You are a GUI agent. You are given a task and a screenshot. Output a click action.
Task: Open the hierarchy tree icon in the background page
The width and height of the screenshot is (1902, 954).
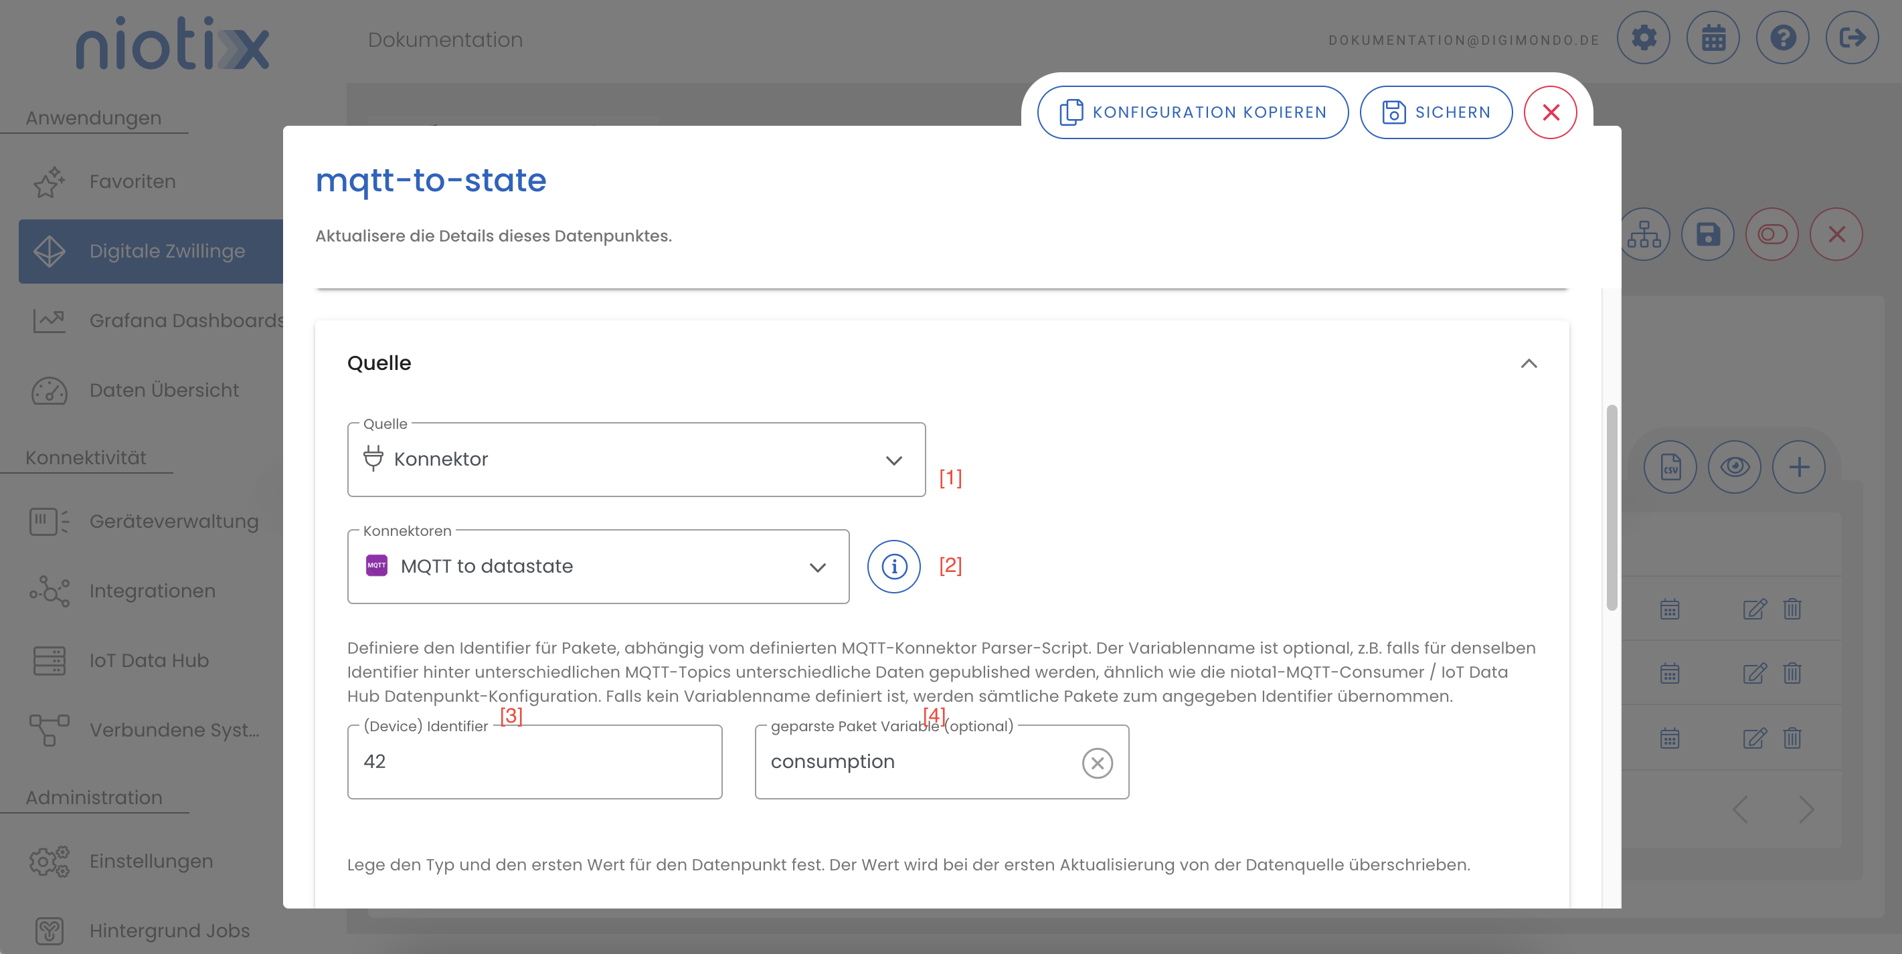click(1644, 235)
